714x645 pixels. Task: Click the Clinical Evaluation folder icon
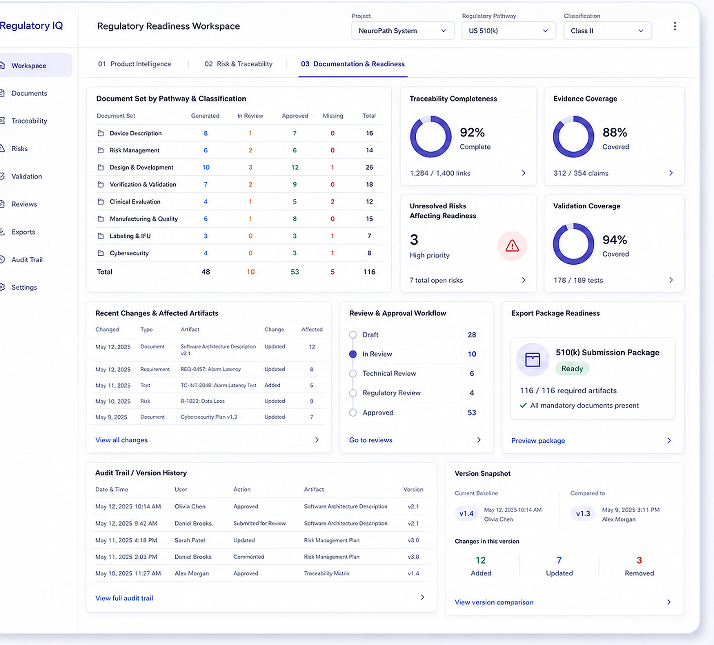[x=101, y=202]
